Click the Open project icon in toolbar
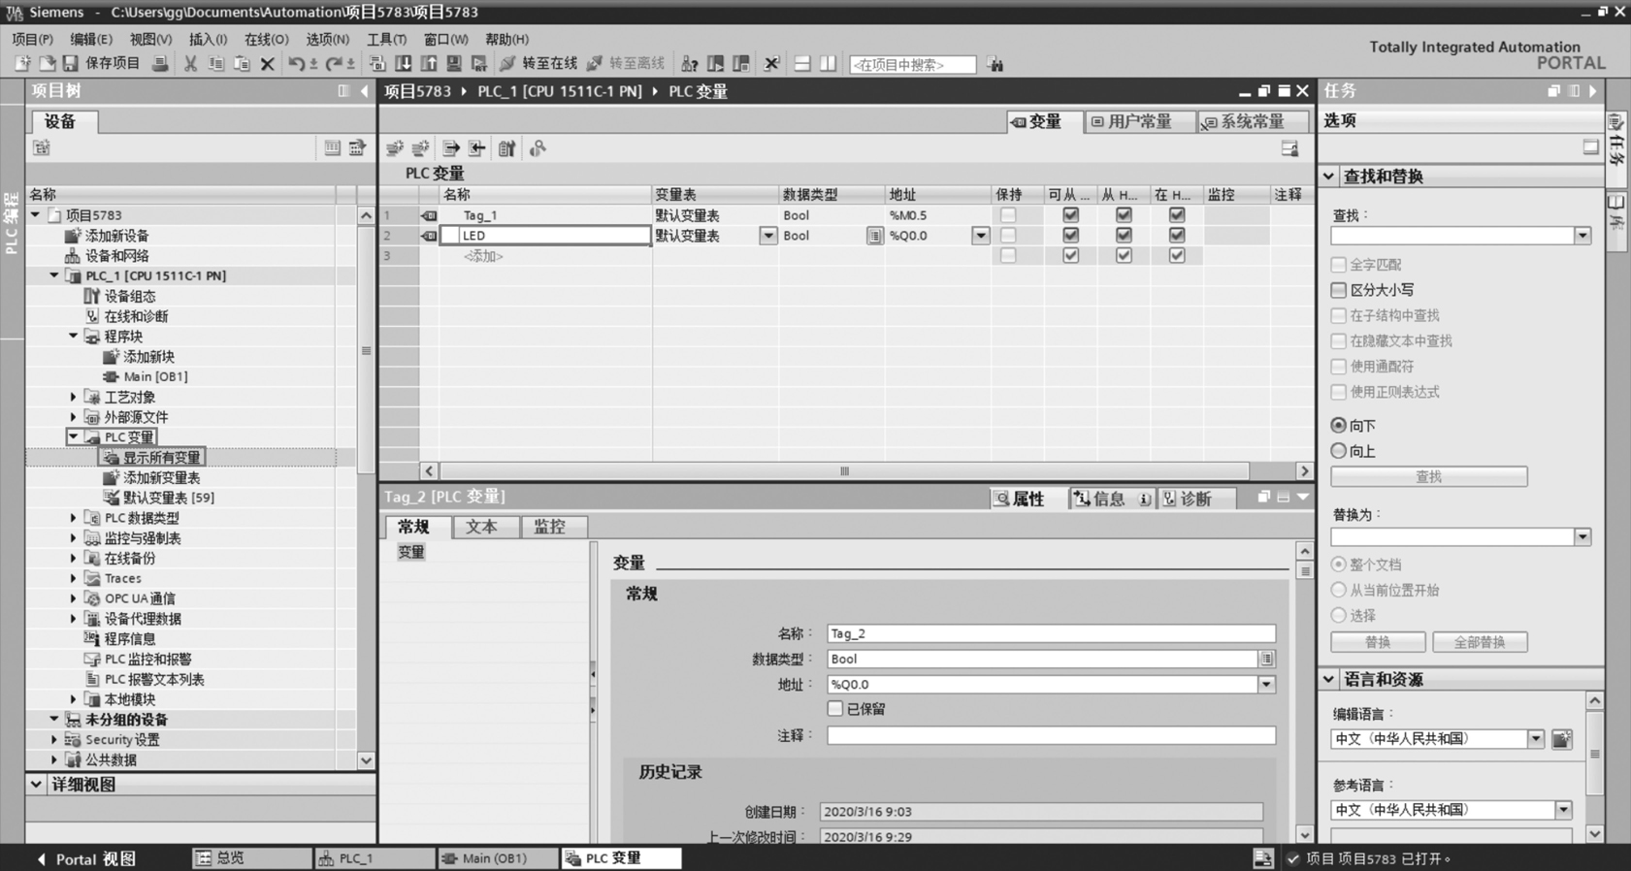 coord(46,64)
